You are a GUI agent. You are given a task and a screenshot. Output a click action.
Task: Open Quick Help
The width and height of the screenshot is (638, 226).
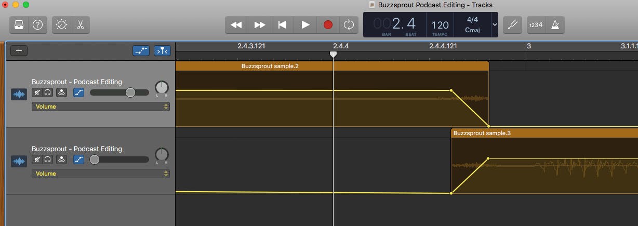pyautogui.click(x=37, y=25)
